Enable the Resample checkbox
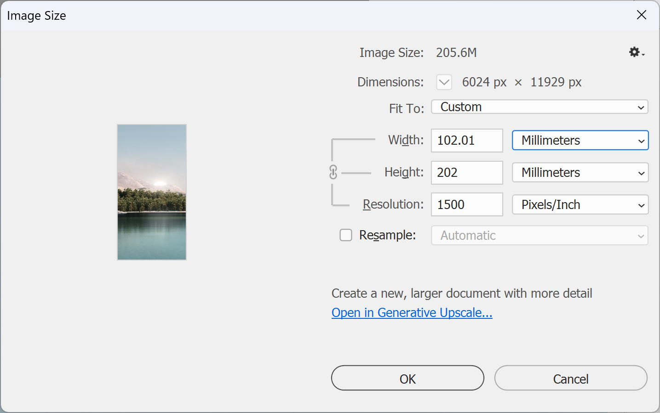The height and width of the screenshot is (413, 660). [x=346, y=235]
